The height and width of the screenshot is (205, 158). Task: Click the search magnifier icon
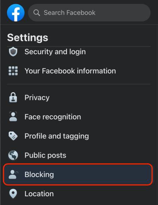coord(37,13)
